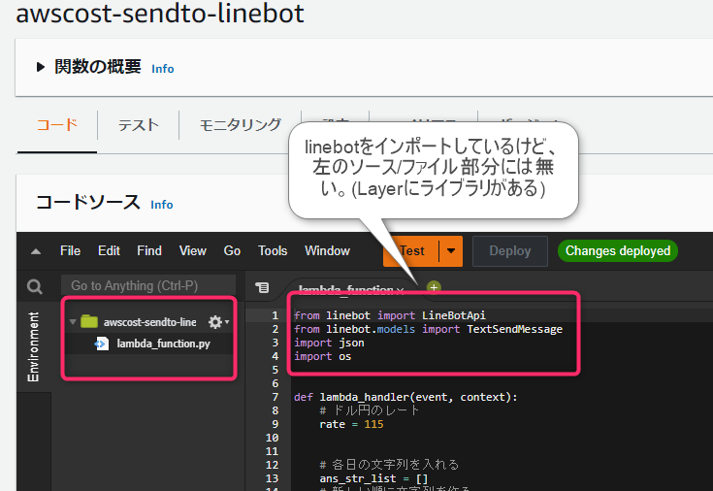Switch to the モニタリング tab
Viewport: 713px width, 491px height.
tap(241, 124)
